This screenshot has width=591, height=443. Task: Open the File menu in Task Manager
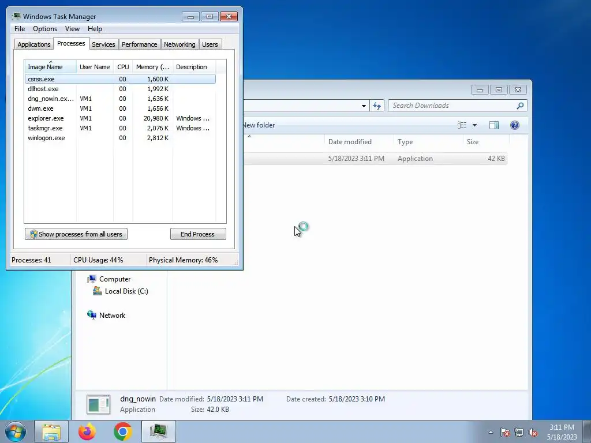20,29
